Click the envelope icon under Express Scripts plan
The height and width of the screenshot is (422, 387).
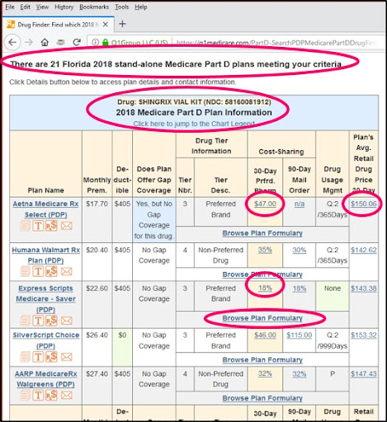66,321
